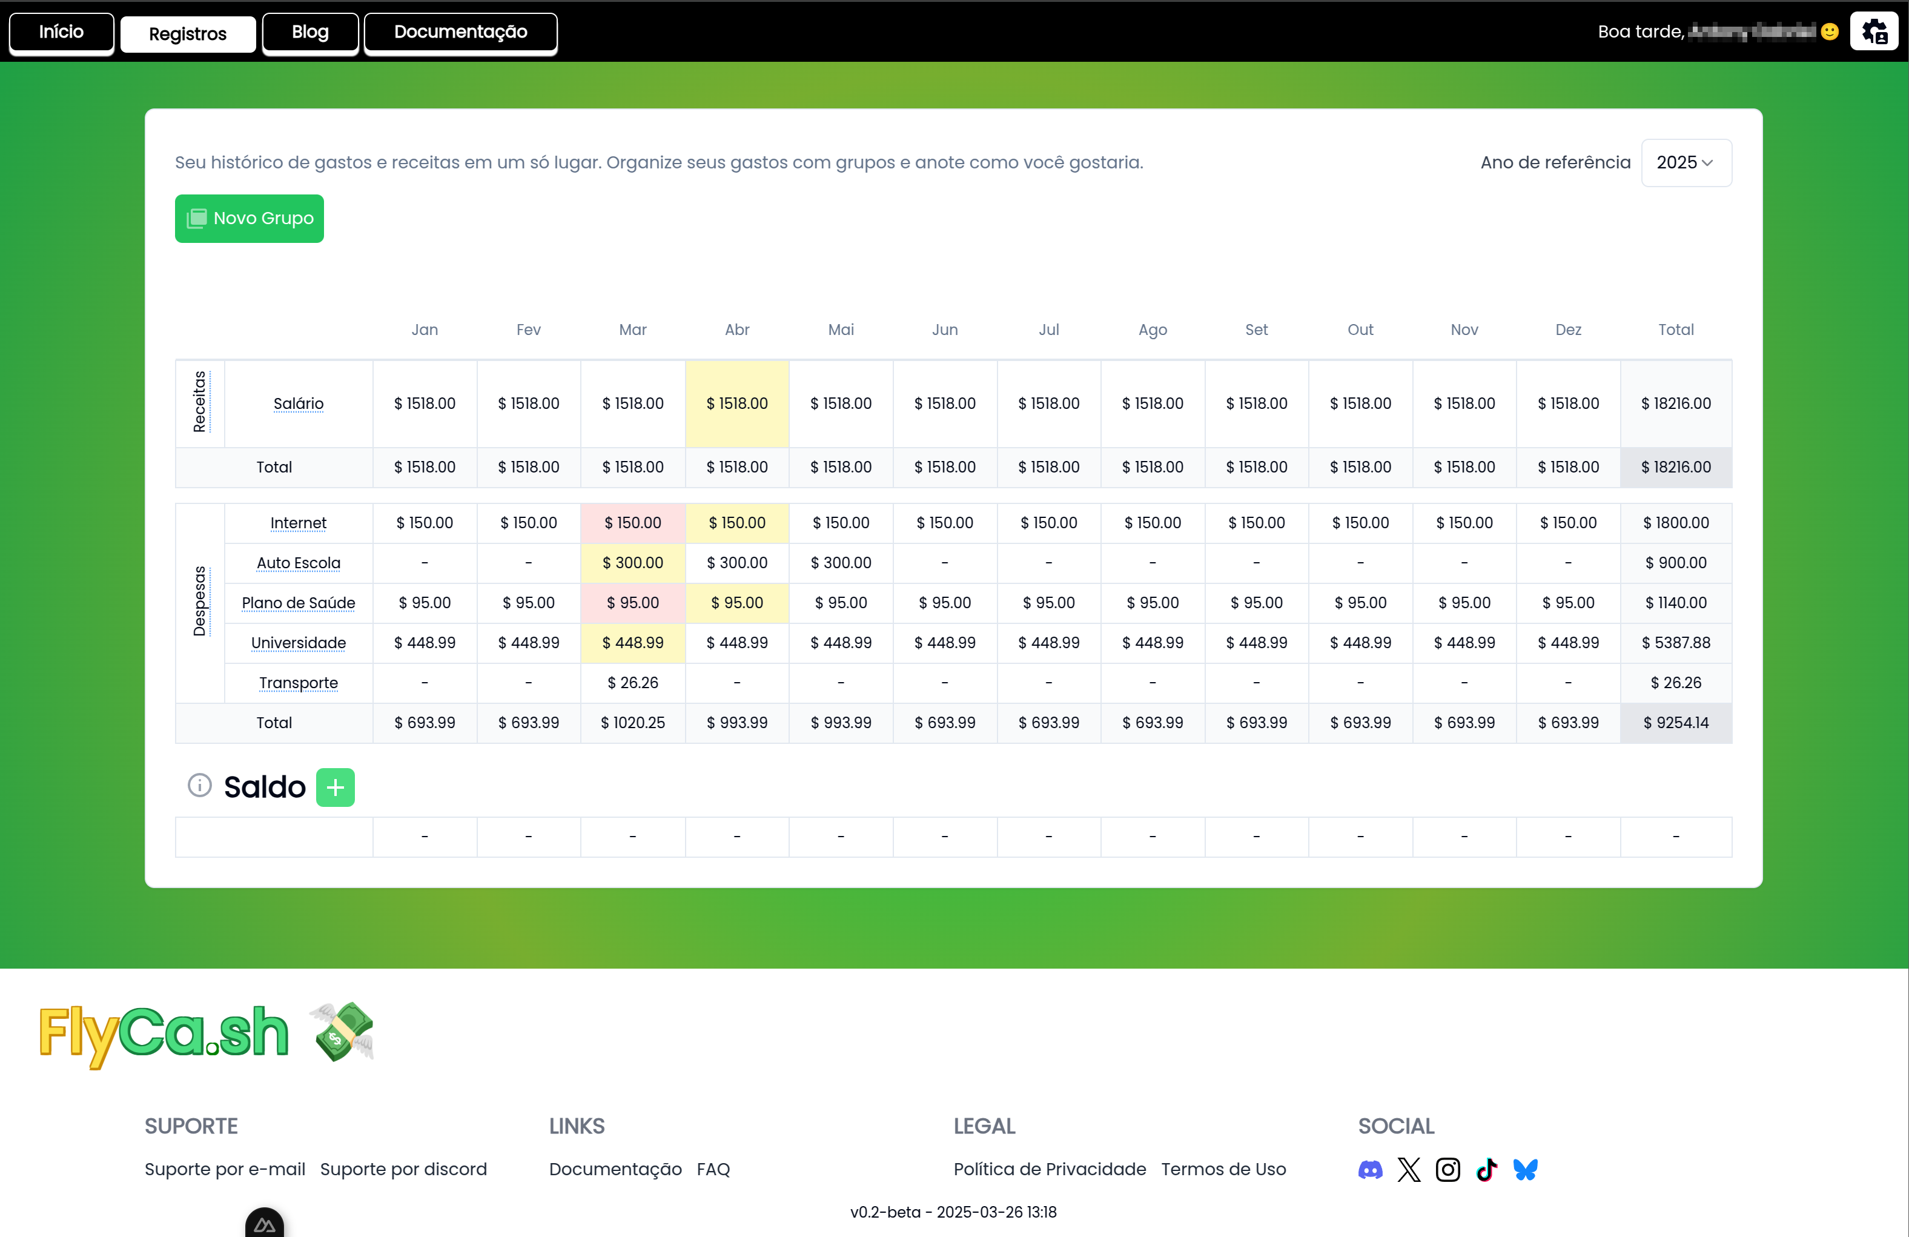Open the Salário row label
The image size is (1909, 1237).
click(x=299, y=403)
